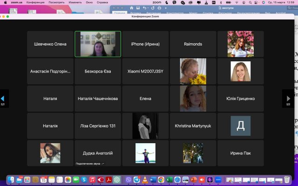
Task: Open the Справка menu
Action: coord(102,2)
